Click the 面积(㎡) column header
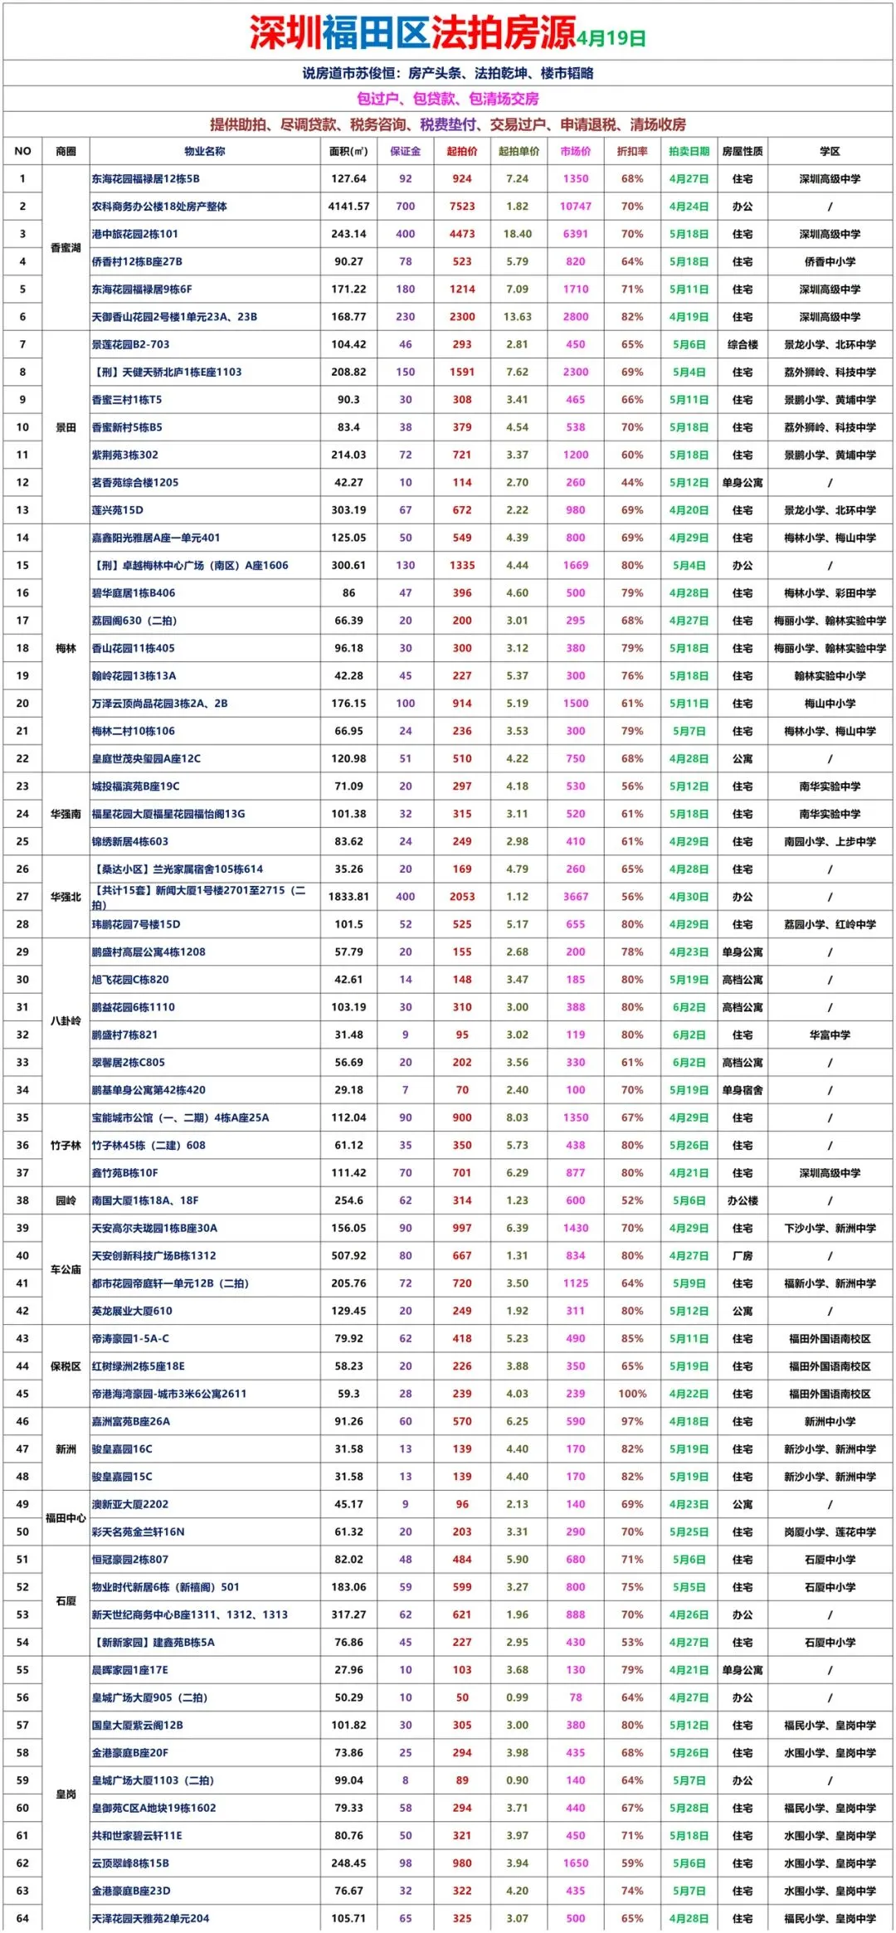Image resolution: width=896 pixels, height=1933 pixels. pos(348,151)
